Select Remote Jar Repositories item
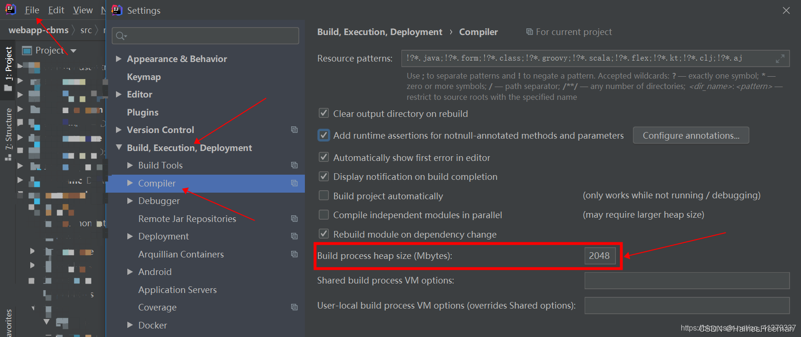Viewport: 801px width, 337px height. click(187, 219)
